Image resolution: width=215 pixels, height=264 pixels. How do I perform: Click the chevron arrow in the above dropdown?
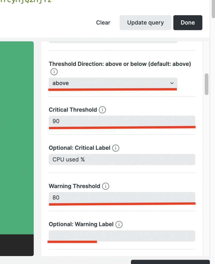[x=172, y=83]
